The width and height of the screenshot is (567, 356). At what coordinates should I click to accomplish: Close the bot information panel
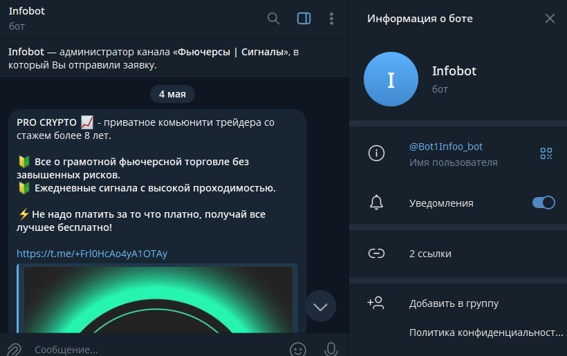[x=550, y=19]
